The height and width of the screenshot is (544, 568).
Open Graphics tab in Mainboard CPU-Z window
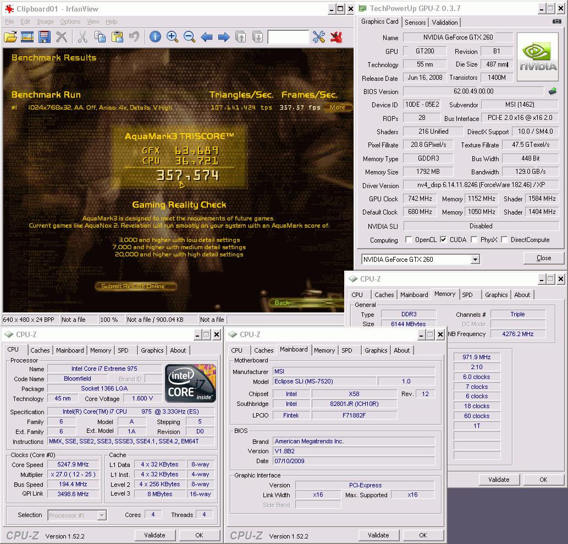click(x=376, y=350)
